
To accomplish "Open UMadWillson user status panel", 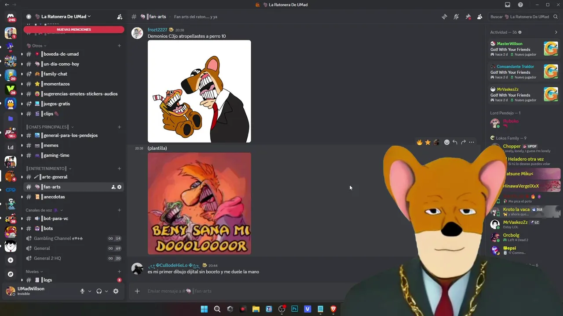I will click(40, 291).
